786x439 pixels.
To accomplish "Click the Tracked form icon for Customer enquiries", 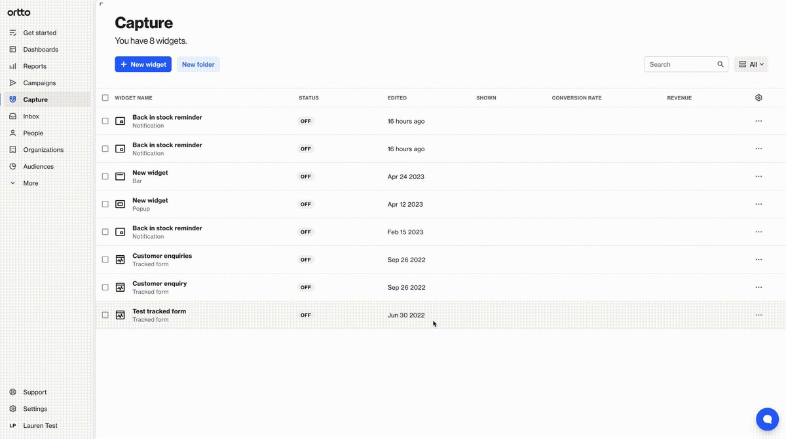I will point(120,259).
